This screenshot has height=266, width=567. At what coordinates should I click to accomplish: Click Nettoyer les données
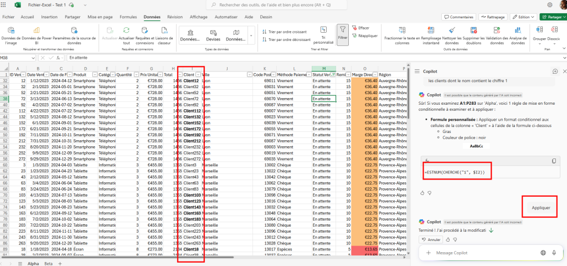click(x=452, y=35)
